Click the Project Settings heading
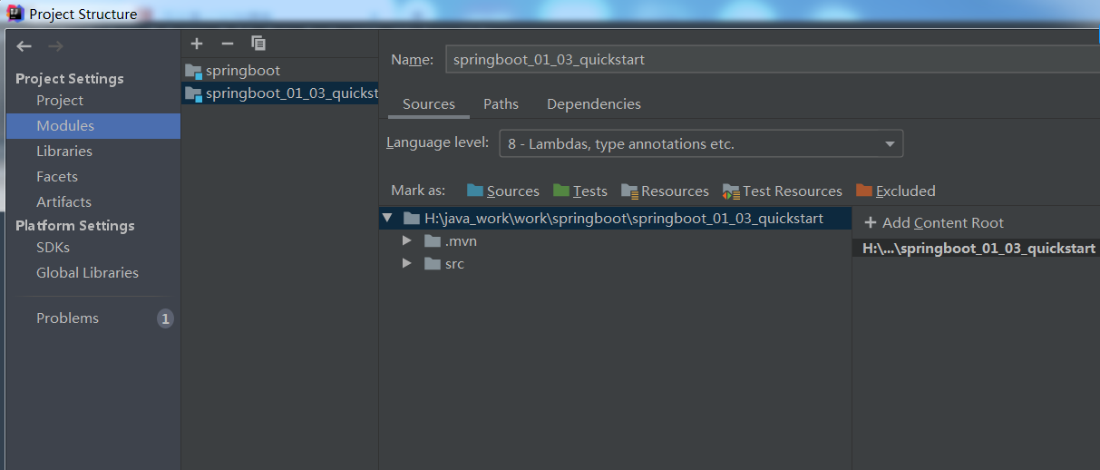Screen dimensions: 1100x470 (70, 79)
